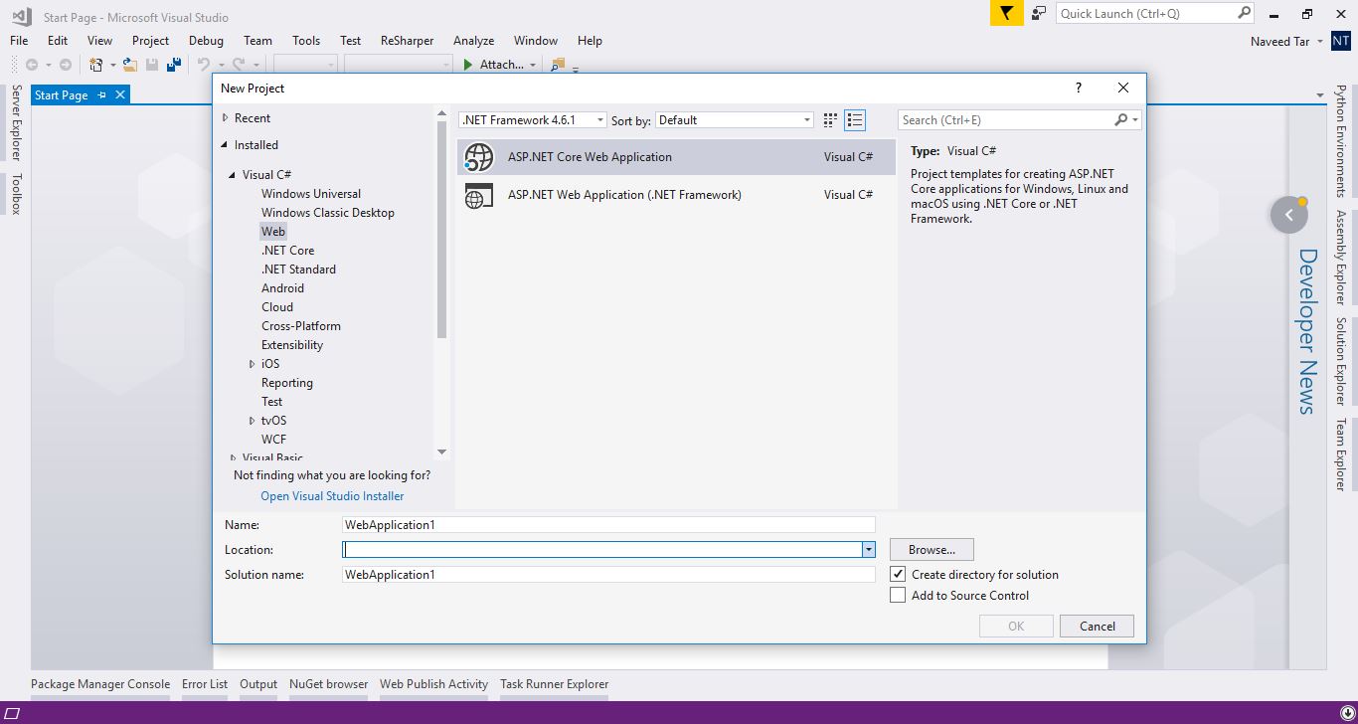
Task: Click the Find in Files toolbar icon
Action: pos(558,65)
